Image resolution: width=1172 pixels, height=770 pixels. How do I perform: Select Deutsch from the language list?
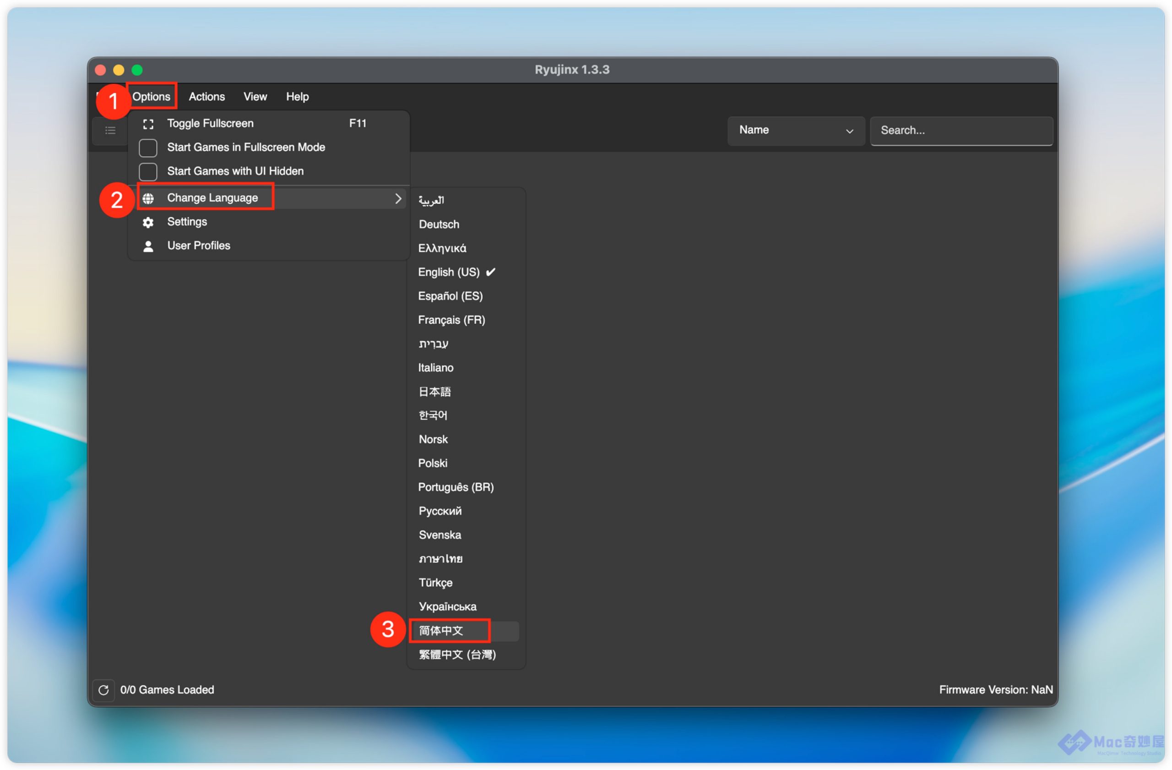point(439,224)
